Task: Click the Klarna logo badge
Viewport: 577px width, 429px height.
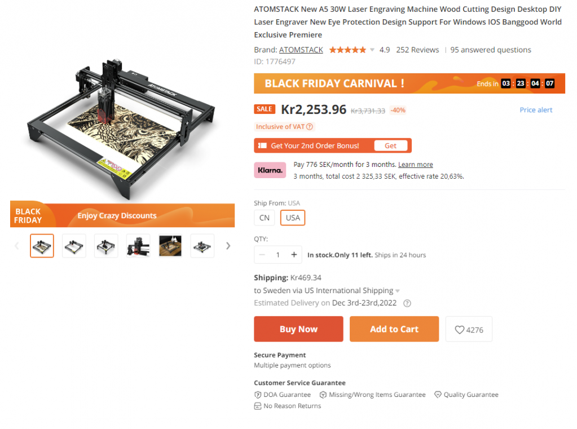Action: point(270,170)
